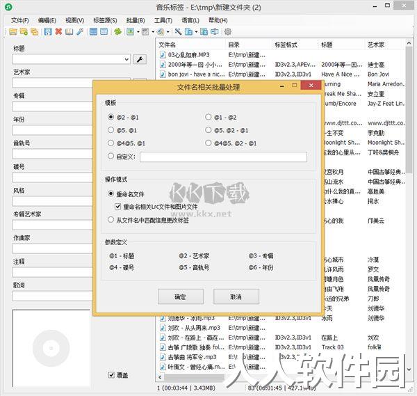The image size is (417, 396).
Task: Click the file list horizontal scrollbar thumb
Action: 195,377
